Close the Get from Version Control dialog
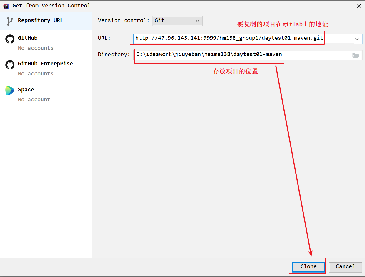The height and width of the screenshot is (277, 365). [x=359, y=6]
